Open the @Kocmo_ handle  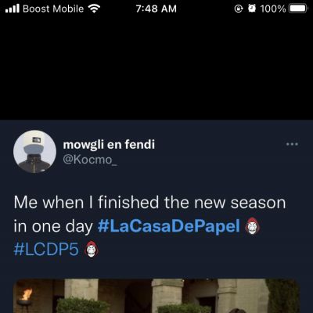tap(90, 160)
